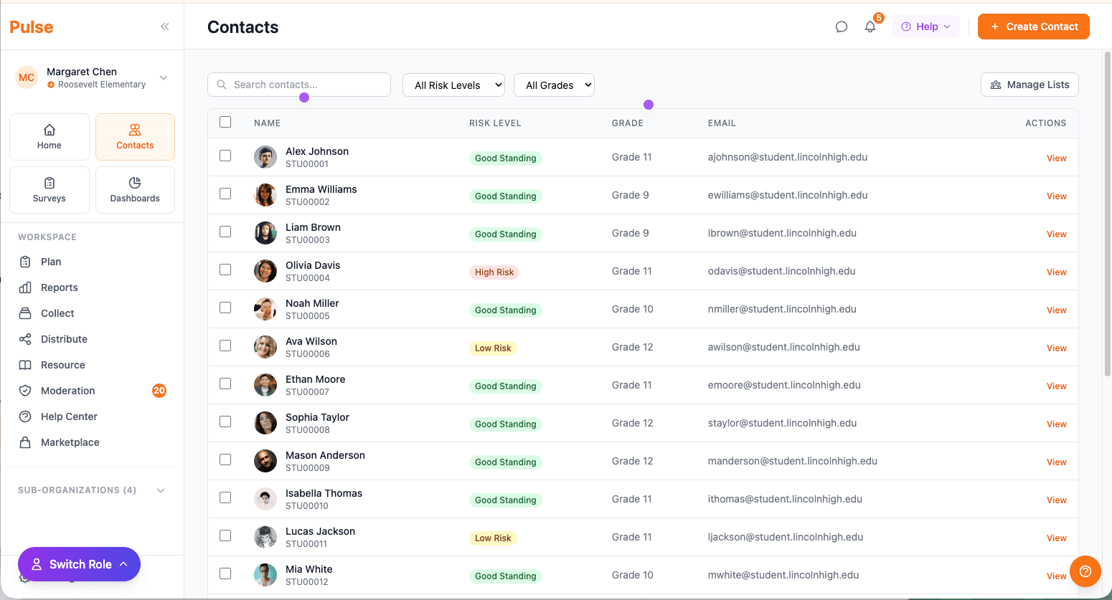Screen dimensions: 1112x600
Task: Open the Surveys section
Action: tap(49, 189)
